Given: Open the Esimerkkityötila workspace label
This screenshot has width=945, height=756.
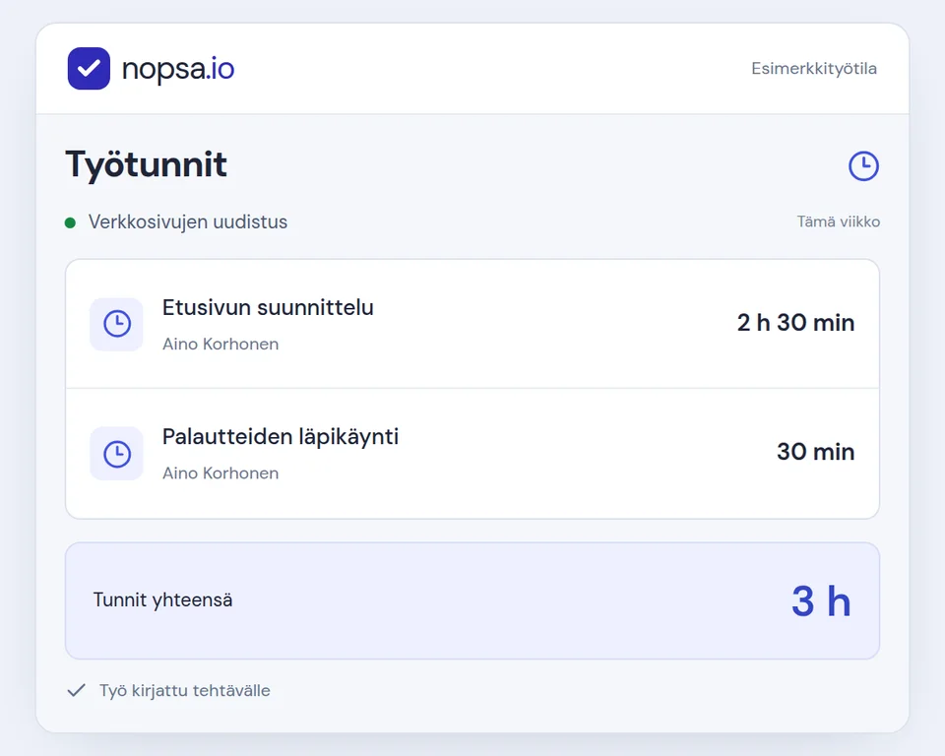Looking at the screenshot, I should tap(814, 69).
